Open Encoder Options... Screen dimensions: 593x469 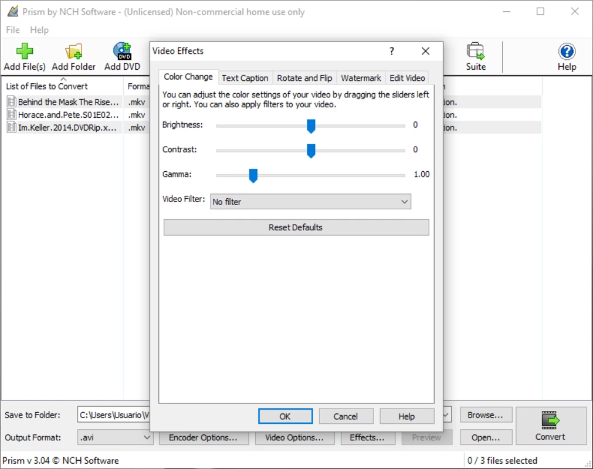coord(204,437)
